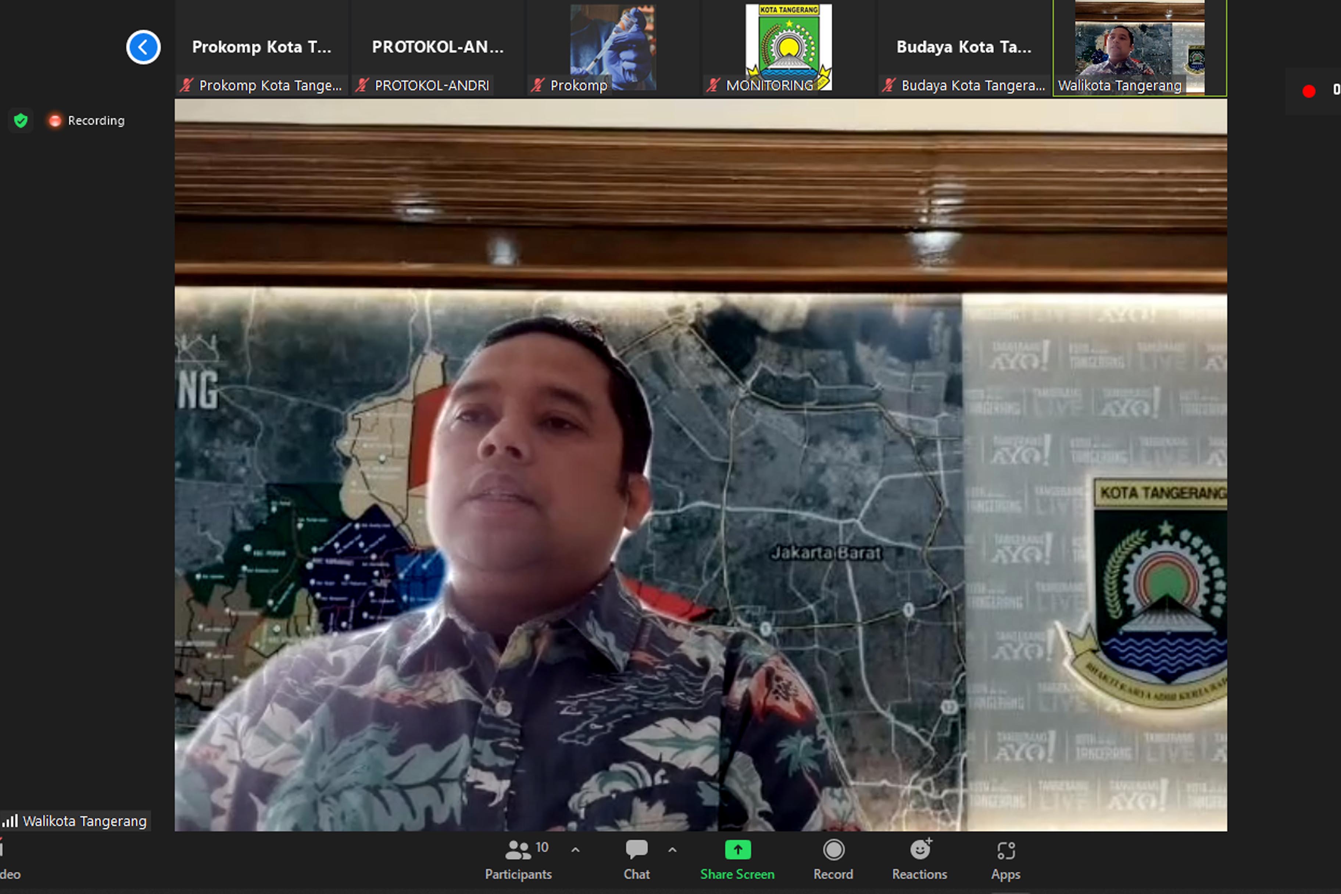Open the Apps icon in toolbar
The height and width of the screenshot is (894, 1341).
click(x=1006, y=850)
